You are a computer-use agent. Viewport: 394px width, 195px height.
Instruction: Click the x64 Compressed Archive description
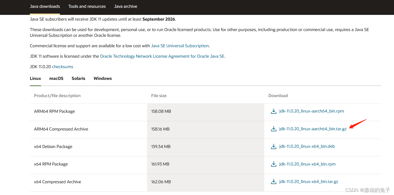click(x=58, y=182)
